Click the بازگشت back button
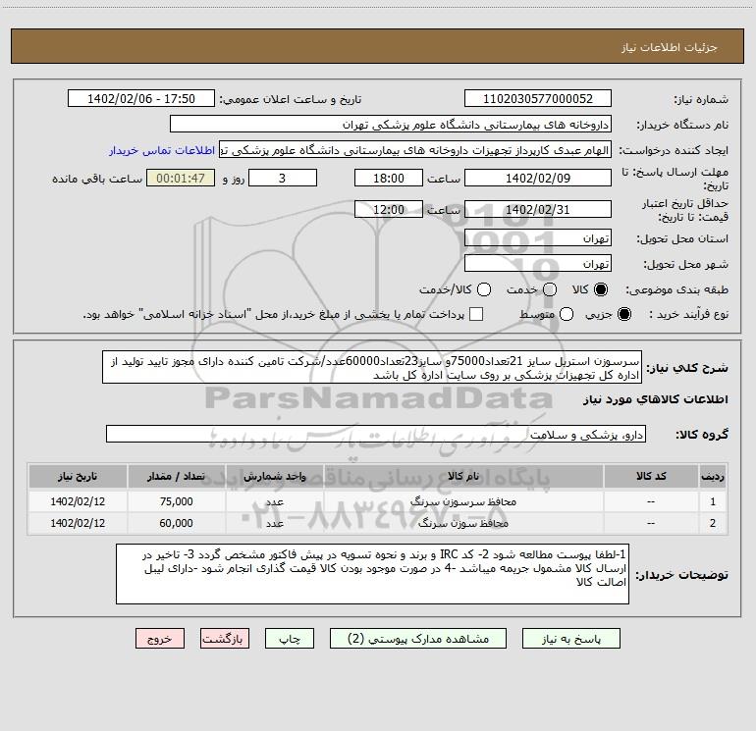The width and height of the screenshot is (756, 731). point(225,639)
